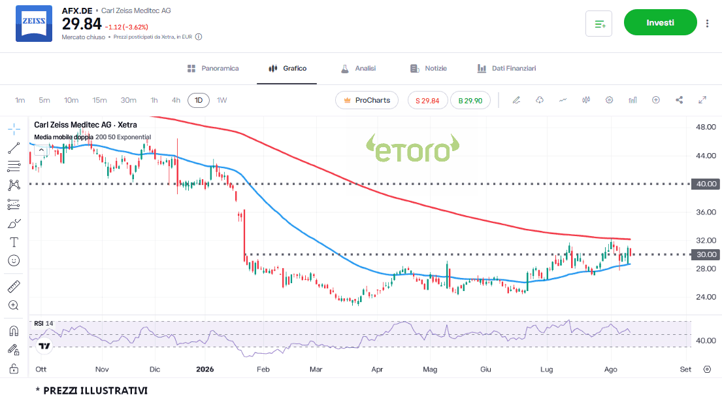Viewport: 722px width, 397px height.
Task: Activate the zoom in tool
Action: pos(14,305)
